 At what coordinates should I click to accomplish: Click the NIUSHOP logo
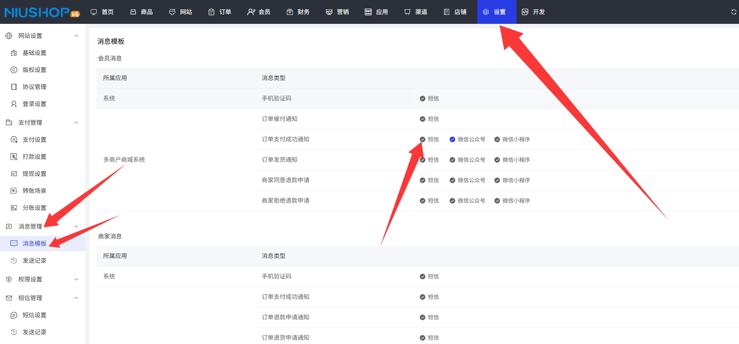point(42,12)
